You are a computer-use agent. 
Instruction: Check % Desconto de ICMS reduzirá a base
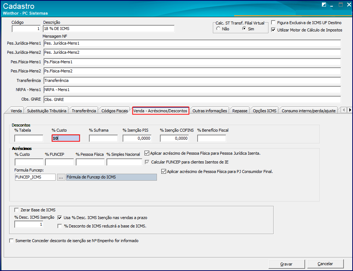point(60,226)
